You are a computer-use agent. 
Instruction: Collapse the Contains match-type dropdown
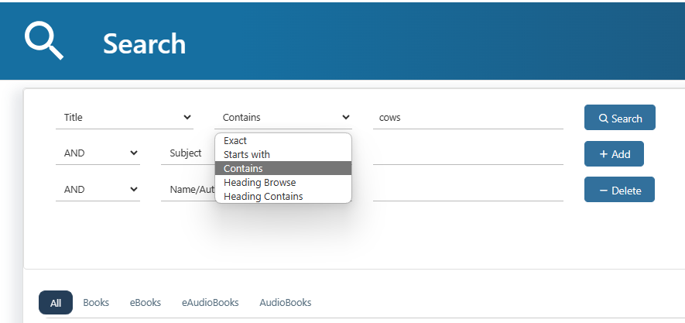283,118
